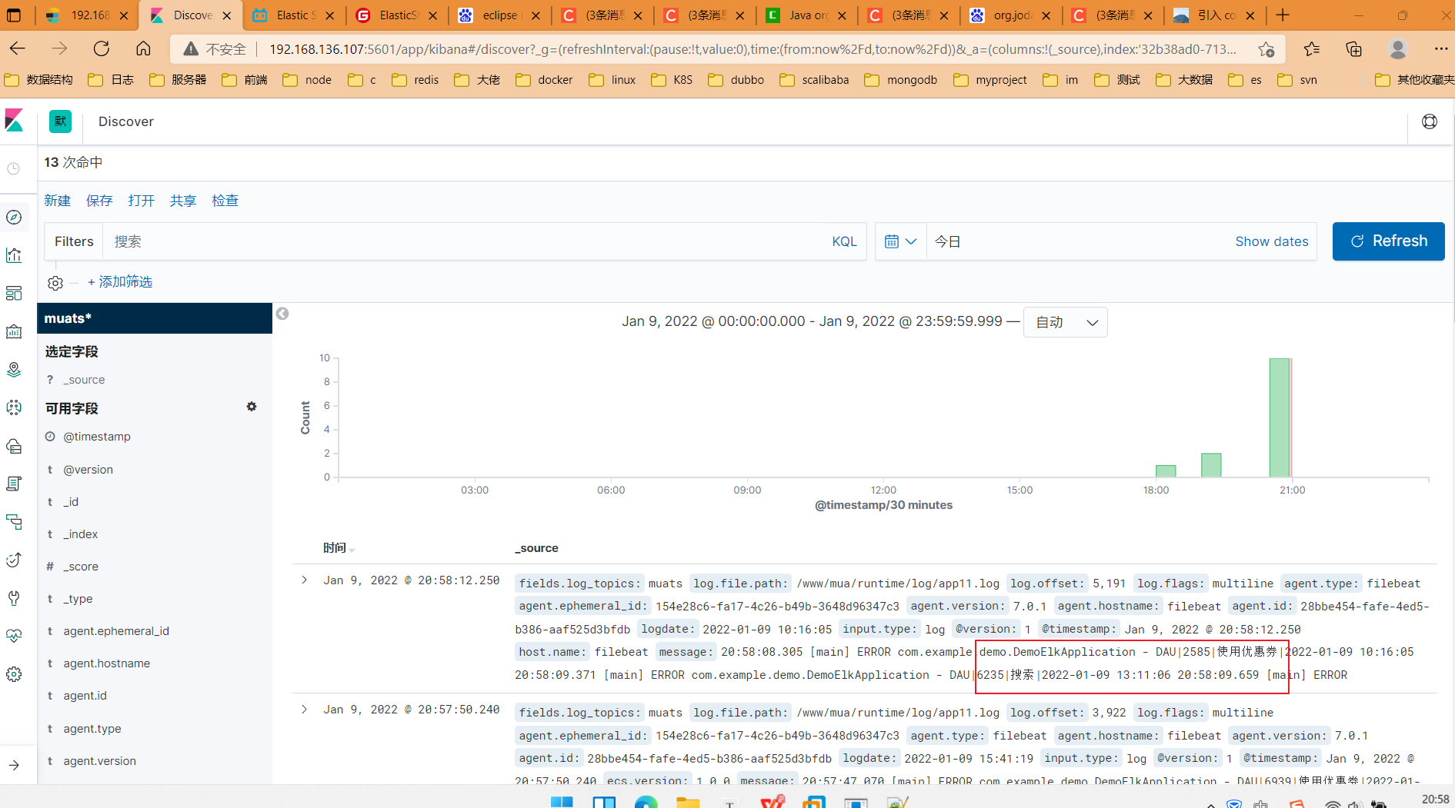Select _index field
The image size is (1455, 808).
(x=80, y=534)
